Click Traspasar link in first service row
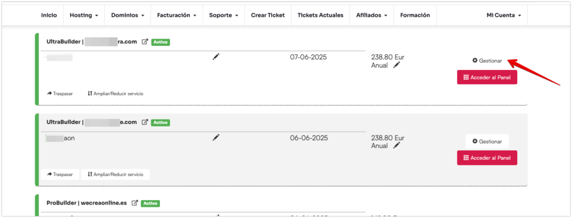 click(x=60, y=93)
